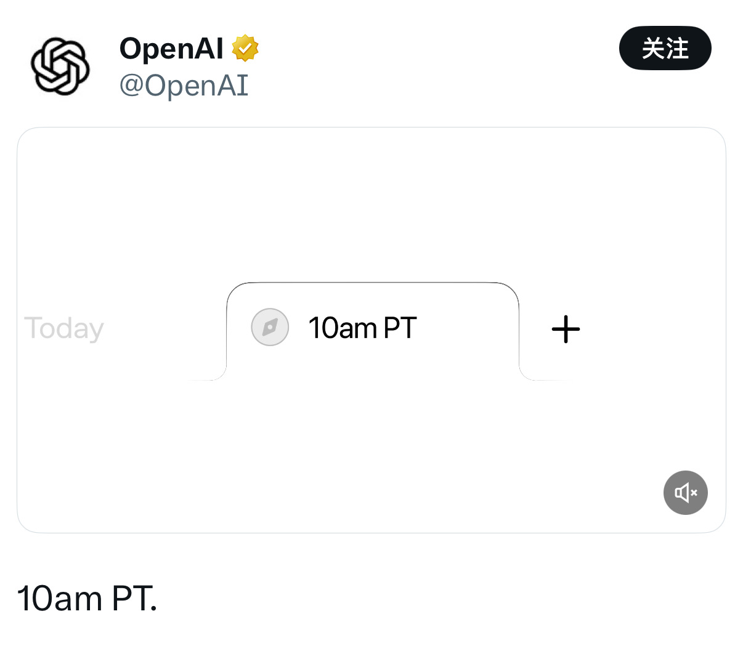
Task: Follow the OpenAI account
Action: point(665,48)
